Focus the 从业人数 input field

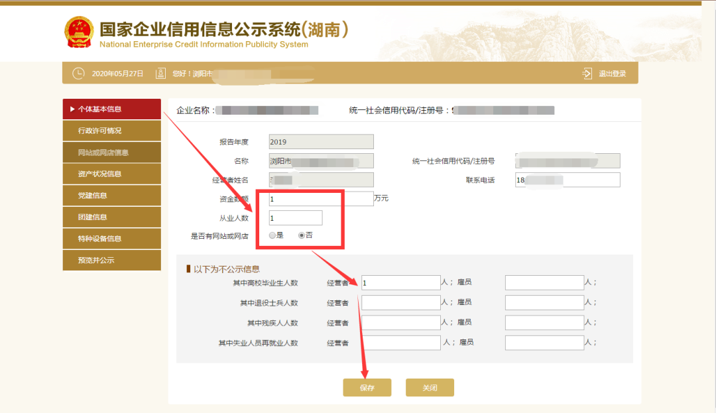pos(296,217)
